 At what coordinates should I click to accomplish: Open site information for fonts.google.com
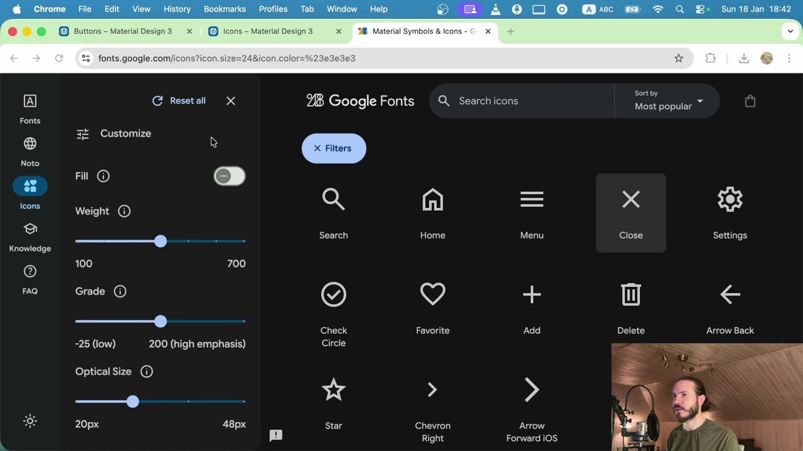tap(86, 58)
